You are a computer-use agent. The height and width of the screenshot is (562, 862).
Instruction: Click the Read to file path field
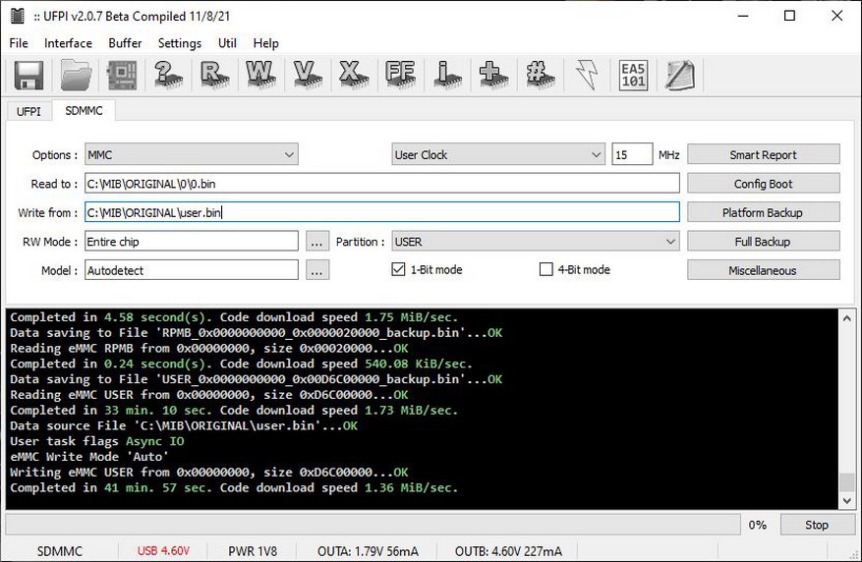pyautogui.click(x=381, y=184)
